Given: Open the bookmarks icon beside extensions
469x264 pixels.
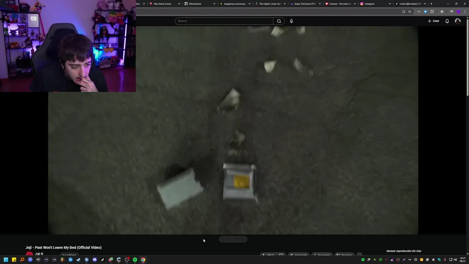Looking at the screenshot, I should [x=442, y=12].
